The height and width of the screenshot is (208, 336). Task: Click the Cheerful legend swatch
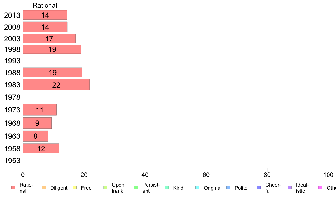tap(259, 188)
